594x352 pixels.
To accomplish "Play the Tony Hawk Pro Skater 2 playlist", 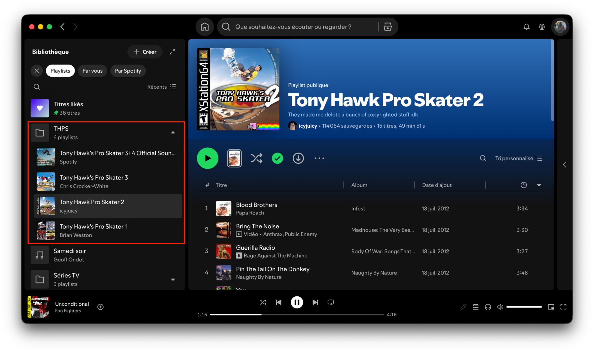I will pos(208,158).
